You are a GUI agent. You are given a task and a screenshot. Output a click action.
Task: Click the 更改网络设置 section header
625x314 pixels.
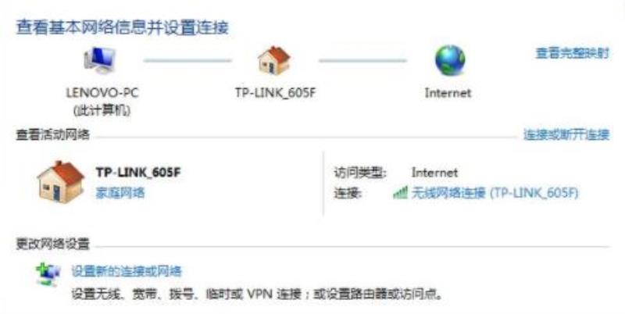(52, 244)
